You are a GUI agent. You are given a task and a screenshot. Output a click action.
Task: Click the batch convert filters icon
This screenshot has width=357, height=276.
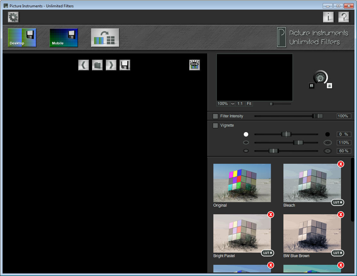click(105, 38)
